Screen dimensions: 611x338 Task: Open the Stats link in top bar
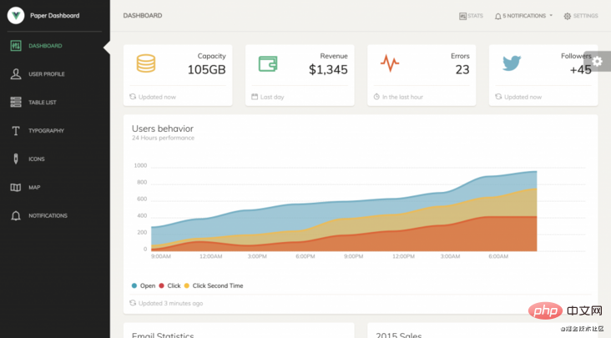point(475,16)
